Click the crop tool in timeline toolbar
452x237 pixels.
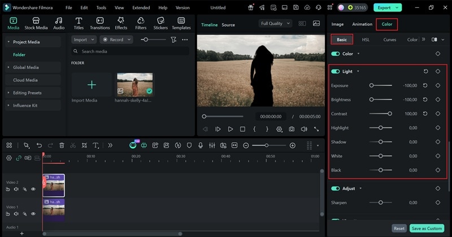84,145
